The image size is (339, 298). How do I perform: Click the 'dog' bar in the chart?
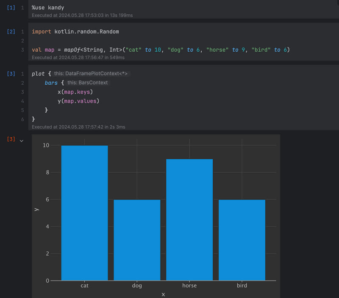137,240
